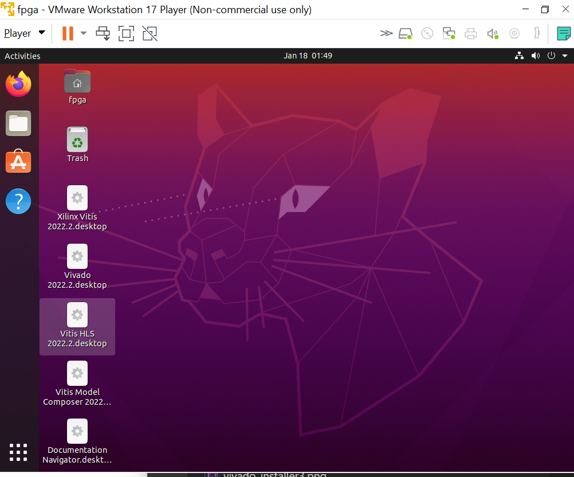Screen dimensions: 574x477
Task: Open the Activities overview
Action: point(22,56)
